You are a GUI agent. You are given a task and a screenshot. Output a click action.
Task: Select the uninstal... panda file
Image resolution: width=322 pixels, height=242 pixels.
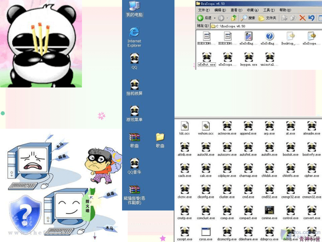(270, 59)
